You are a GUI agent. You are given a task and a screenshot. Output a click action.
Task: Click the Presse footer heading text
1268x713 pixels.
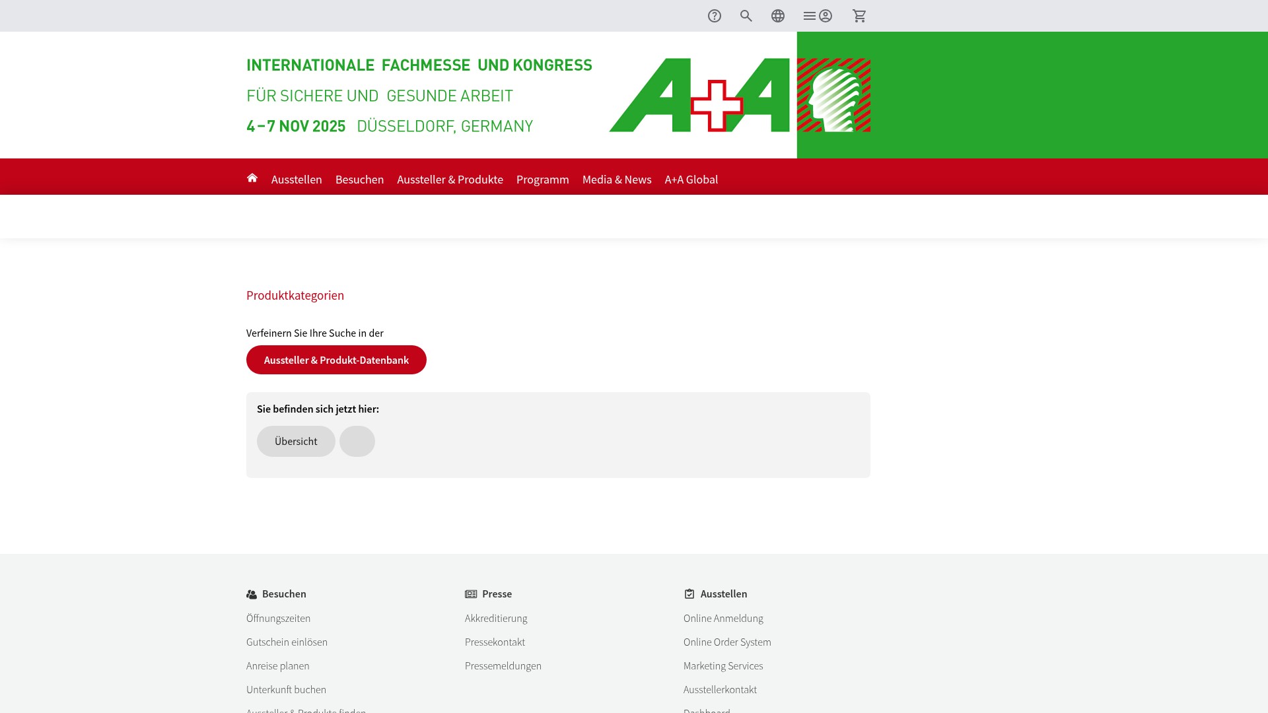(x=497, y=594)
